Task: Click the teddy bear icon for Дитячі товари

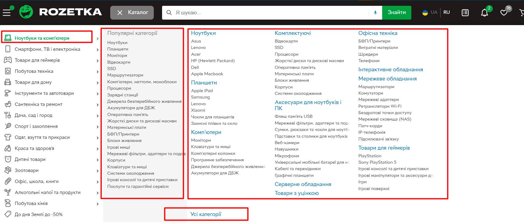Action: tap(8, 159)
